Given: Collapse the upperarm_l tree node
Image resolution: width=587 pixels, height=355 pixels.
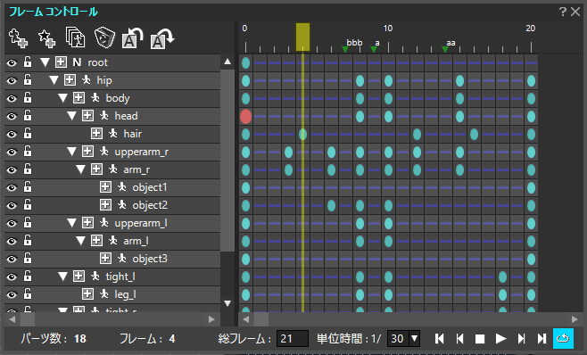Looking at the screenshot, I should coord(72,223).
